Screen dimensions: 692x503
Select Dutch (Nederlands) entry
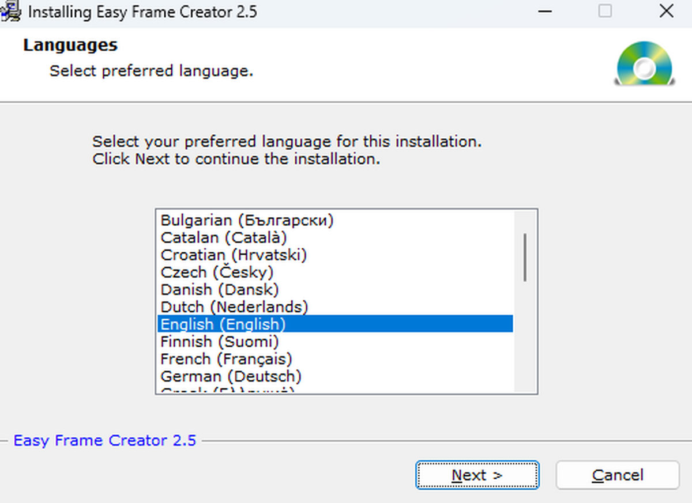point(335,307)
